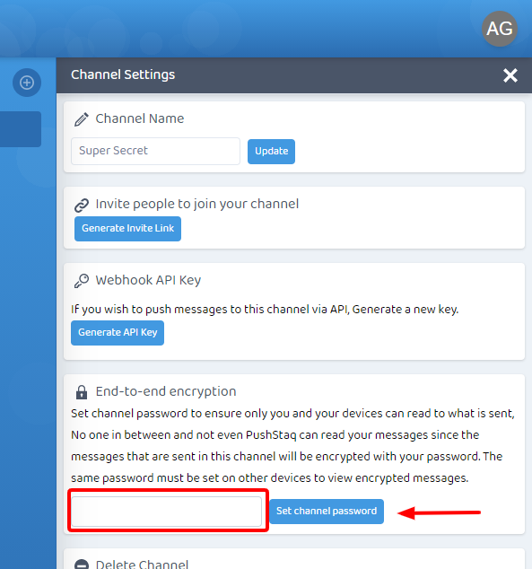Click the Invite people to join your channel heading
The width and height of the screenshot is (532, 569).
(196, 204)
